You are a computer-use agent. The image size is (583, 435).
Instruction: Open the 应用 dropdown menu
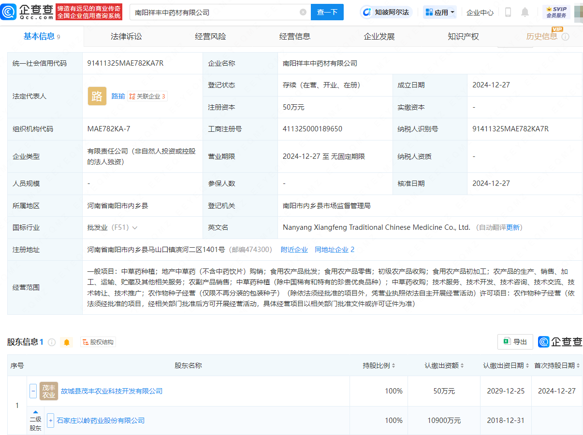[x=440, y=12]
